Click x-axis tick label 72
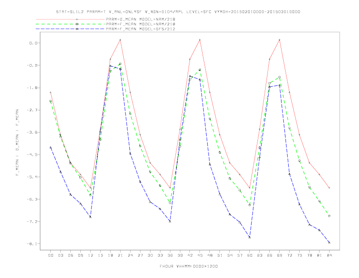 tap(289, 255)
